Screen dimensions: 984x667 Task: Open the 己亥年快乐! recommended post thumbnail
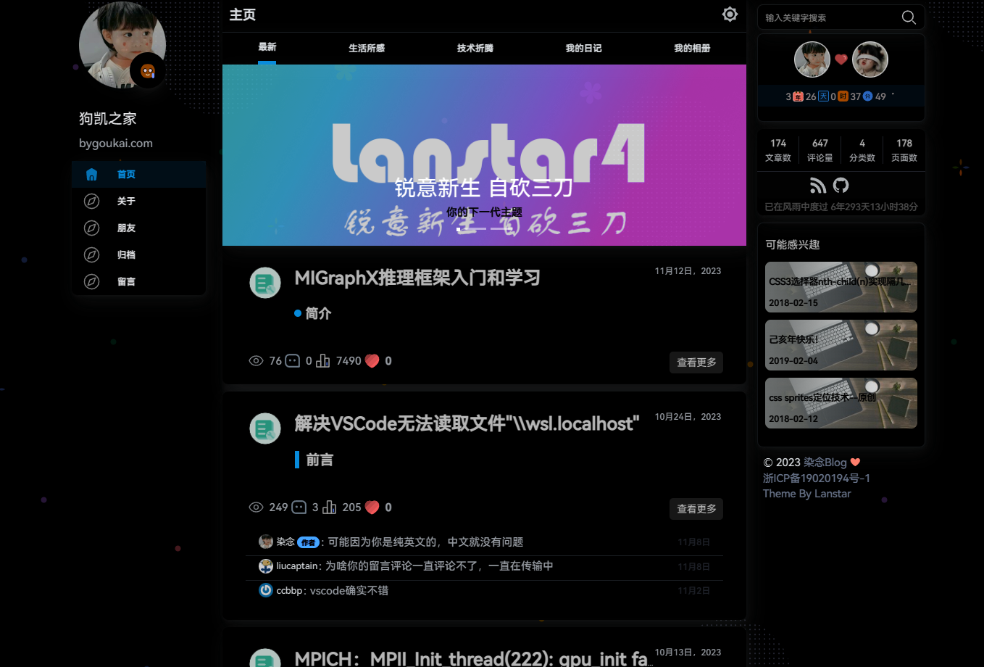pos(841,345)
